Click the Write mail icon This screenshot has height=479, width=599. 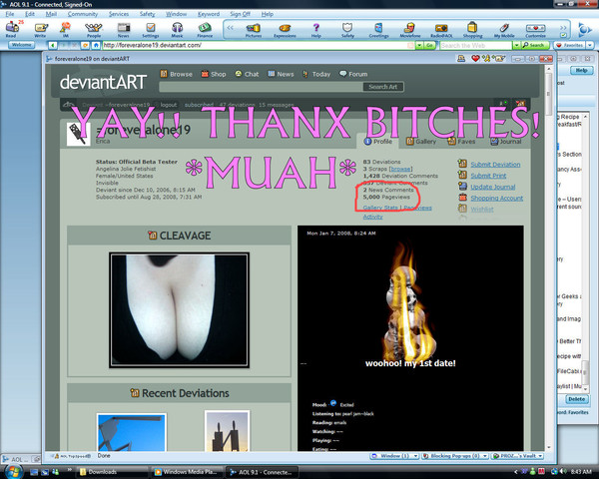coord(41,29)
